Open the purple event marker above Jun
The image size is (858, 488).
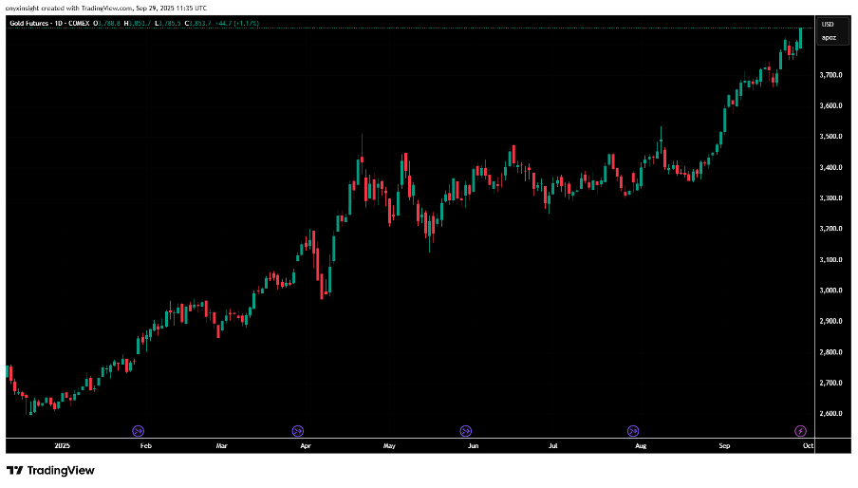point(465,430)
